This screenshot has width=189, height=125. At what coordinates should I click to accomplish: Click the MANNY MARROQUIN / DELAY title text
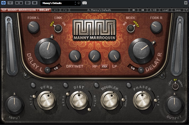point(28,10)
